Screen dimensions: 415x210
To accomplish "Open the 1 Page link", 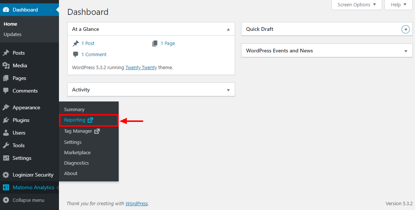I will pyautogui.click(x=168, y=43).
